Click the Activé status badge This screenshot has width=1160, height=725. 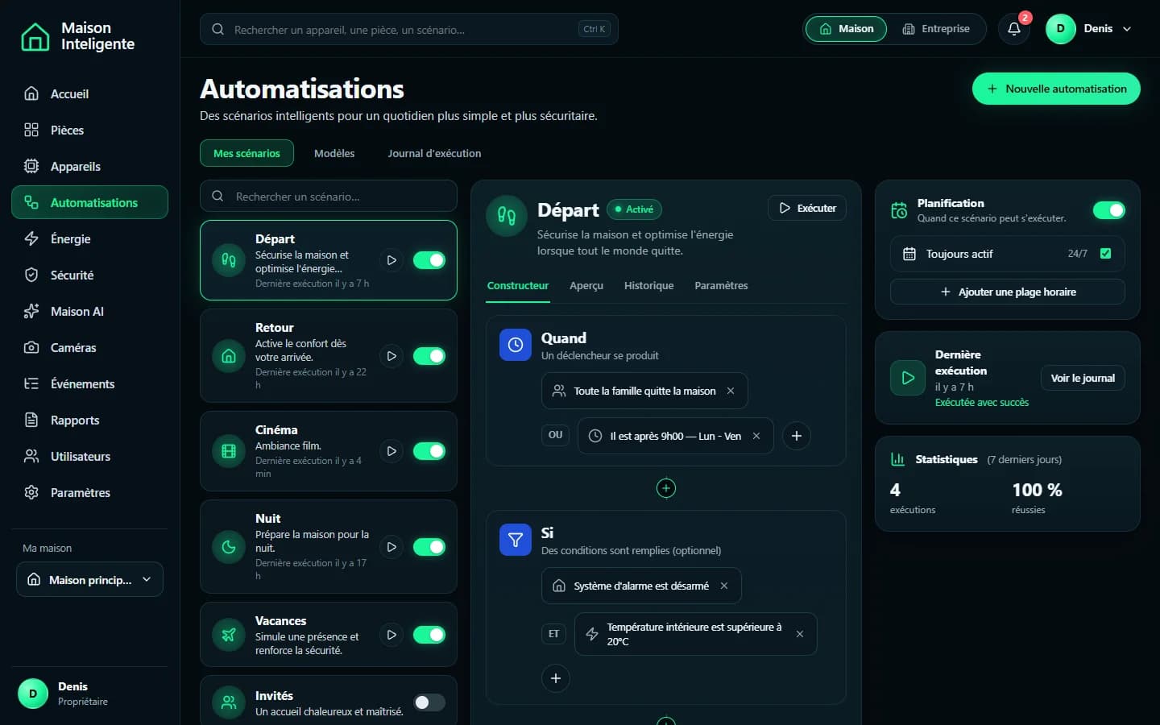pyautogui.click(x=634, y=209)
